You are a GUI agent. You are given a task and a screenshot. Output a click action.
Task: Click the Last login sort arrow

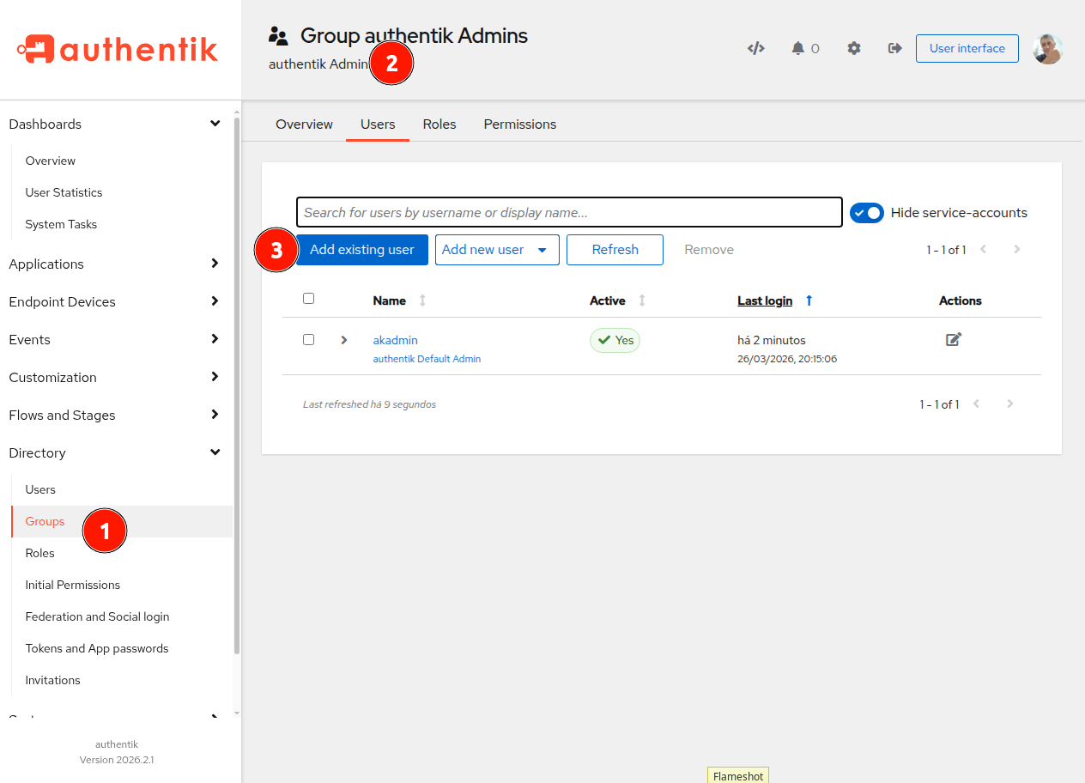(x=809, y=300)
